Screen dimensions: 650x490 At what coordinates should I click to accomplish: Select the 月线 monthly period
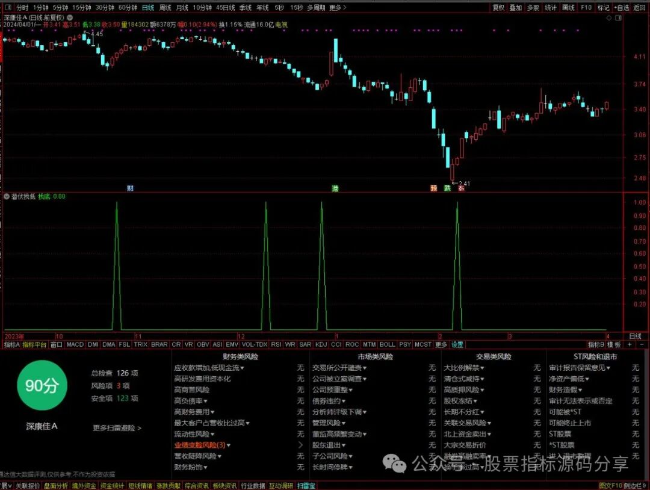[182, 7]
